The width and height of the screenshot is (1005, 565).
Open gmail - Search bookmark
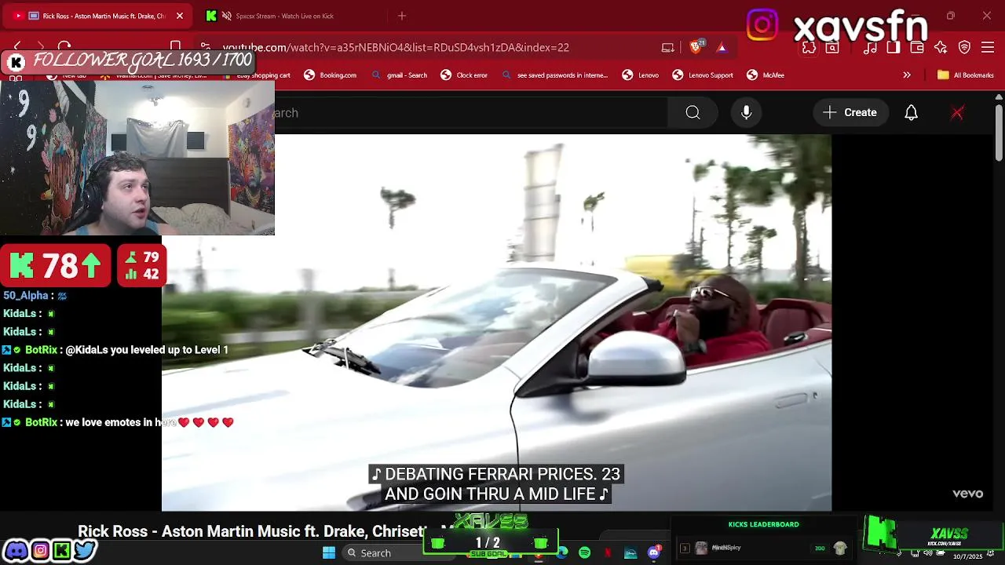399,75
